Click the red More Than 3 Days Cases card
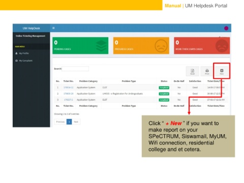 click(202, 46)
